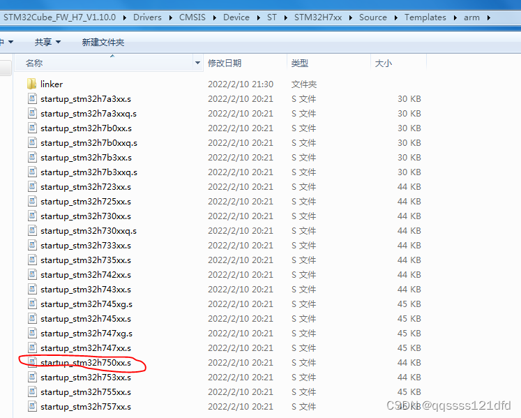Click file name startup_stm32h757xx.s
This screenshot has width=521, height=418.
click(x=86, y=407)
